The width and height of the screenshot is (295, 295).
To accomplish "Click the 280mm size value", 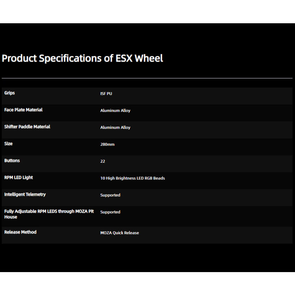I will [x=107, y=145].
